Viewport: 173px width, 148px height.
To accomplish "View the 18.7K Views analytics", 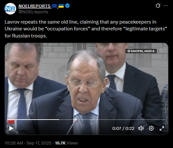I will click(66, 143).
